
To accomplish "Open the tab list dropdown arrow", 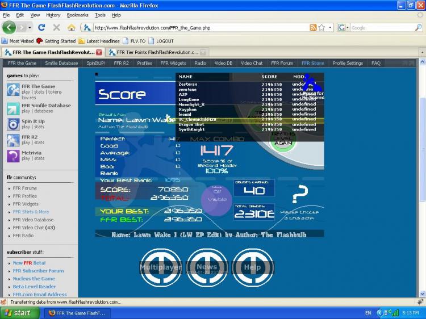I will coord(422,52).
